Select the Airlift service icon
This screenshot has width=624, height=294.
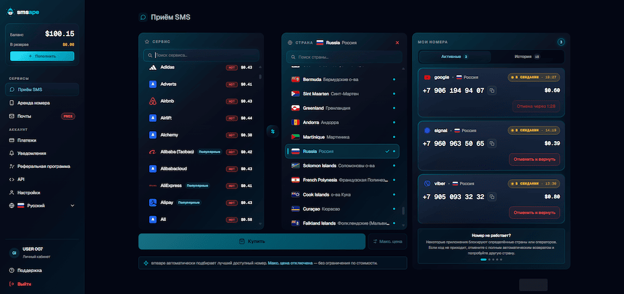click(152, 118)
